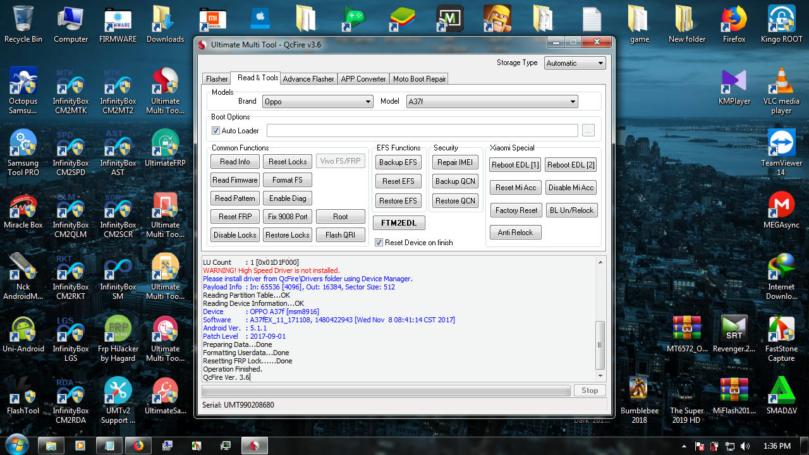Click the FTM2EDL button

coord(399,223)
